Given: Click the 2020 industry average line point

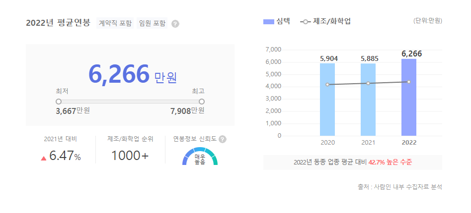Looking at the screenshot, I should (327, 85).
